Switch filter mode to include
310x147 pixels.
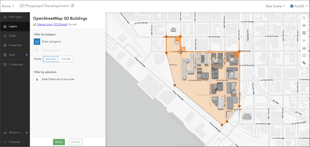pos(66,59)
